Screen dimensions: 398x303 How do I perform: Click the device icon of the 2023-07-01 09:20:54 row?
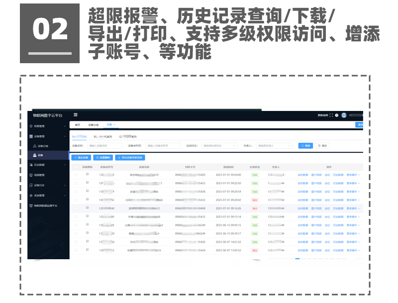(87, 191)
